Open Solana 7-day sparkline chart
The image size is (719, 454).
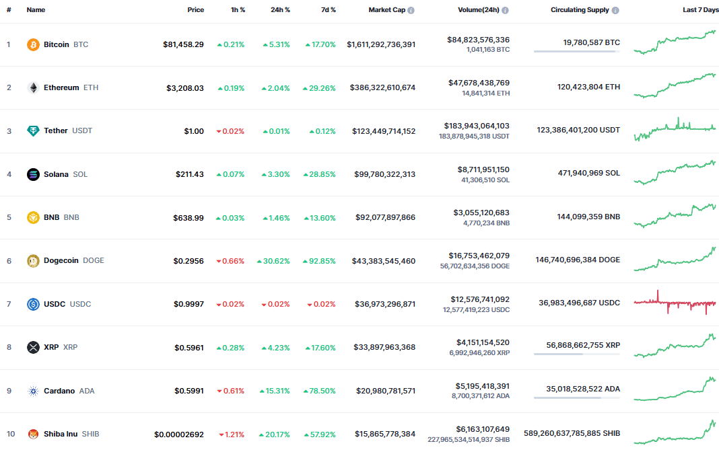[x=675, y=172]
